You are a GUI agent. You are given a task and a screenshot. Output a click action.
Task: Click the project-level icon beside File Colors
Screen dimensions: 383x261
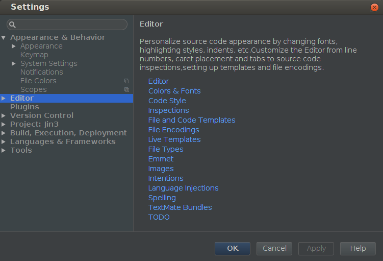(126, 81)
